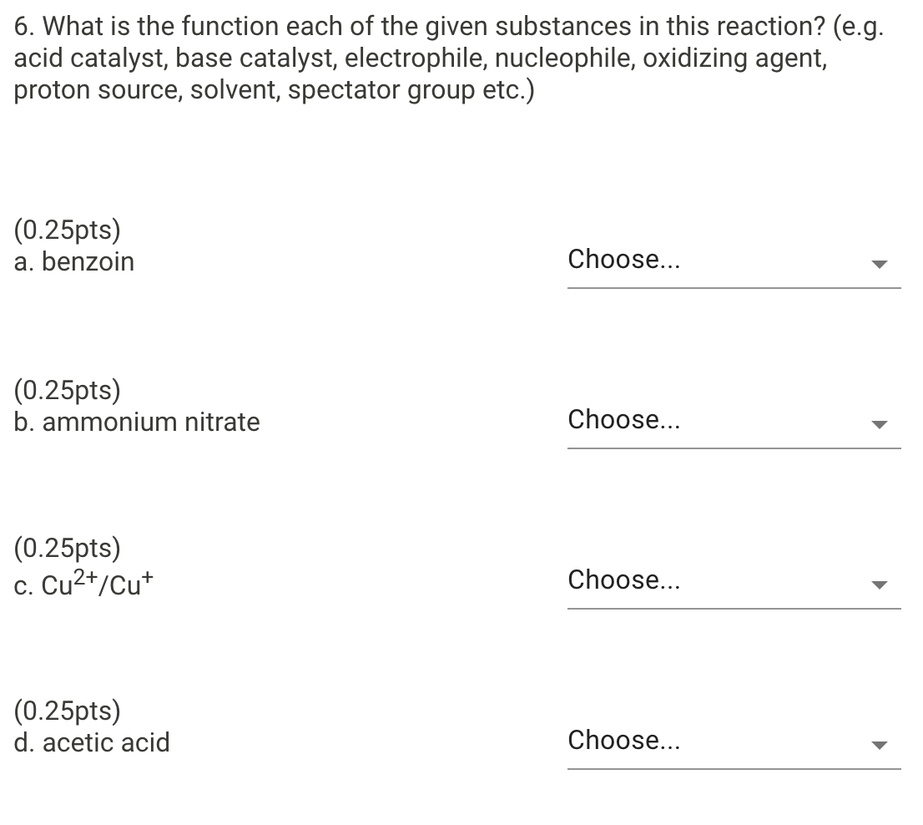Viewport: 923px width, 825px height.
Task: Open the Choose dropdown for ammonium nitrate
Action: [734, 421]
